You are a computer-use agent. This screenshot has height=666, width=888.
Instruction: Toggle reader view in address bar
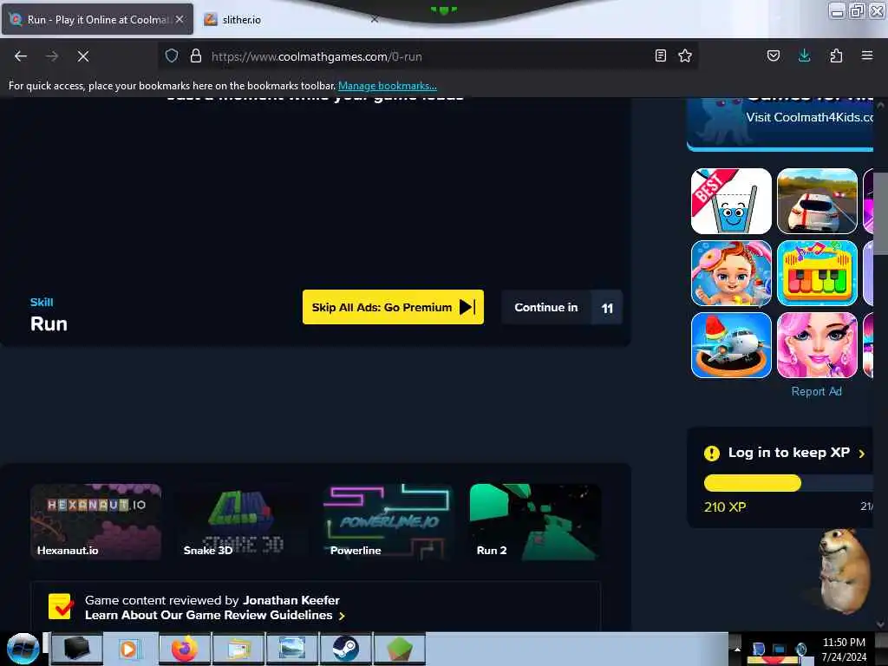tap(660, 55)
